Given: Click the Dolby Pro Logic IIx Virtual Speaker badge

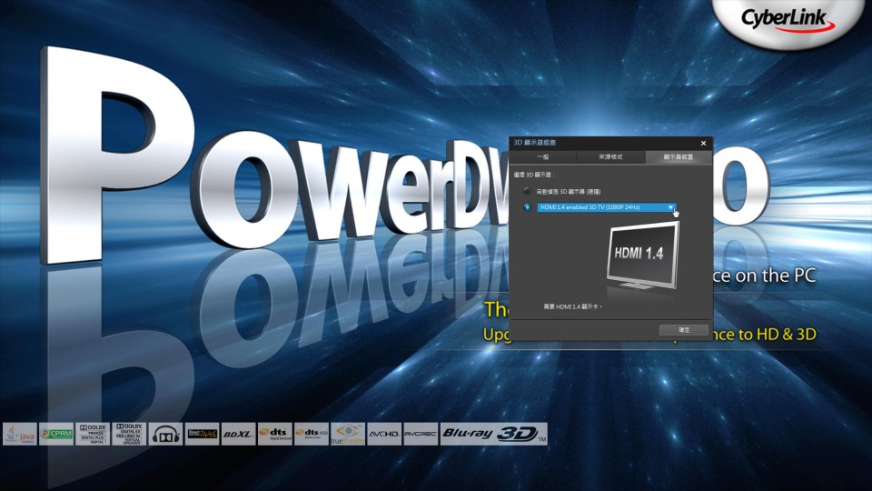Looking at the screenshot, I should (x=129, y=434).
